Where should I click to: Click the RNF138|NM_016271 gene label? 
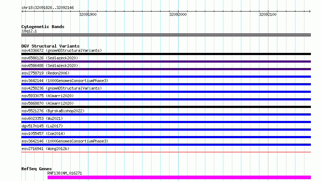click(65, 173)
